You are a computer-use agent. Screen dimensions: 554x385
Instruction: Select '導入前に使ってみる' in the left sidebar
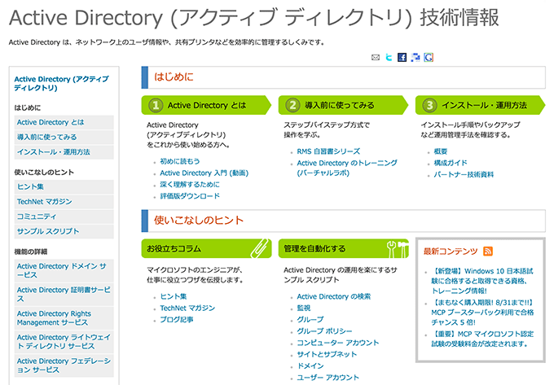pos(64,137)
